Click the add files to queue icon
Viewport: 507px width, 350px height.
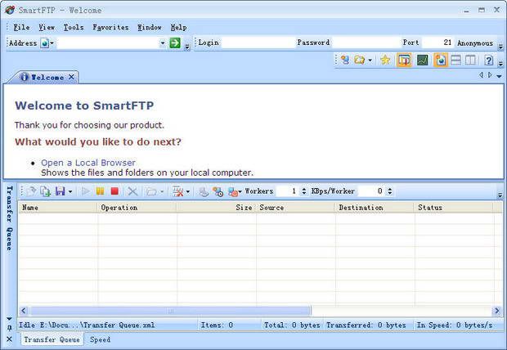[x=45, y=191]
